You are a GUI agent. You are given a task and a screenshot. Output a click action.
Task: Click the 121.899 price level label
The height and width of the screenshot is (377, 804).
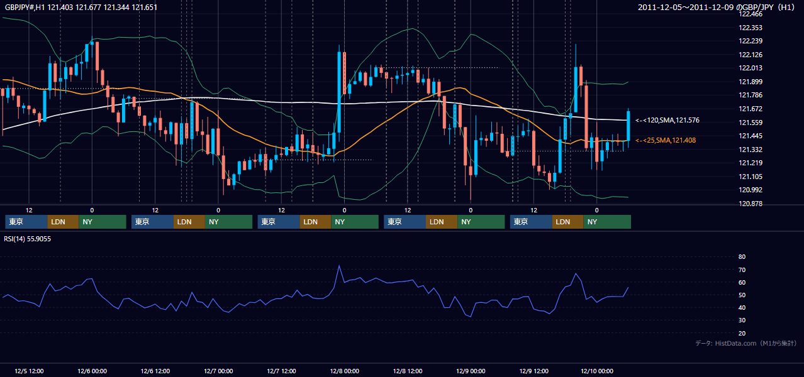[749, 82]
